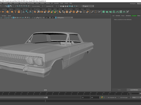Toggle the highlighted select-by-type button
Screen dimensions: 141x105
click(9, 6)
